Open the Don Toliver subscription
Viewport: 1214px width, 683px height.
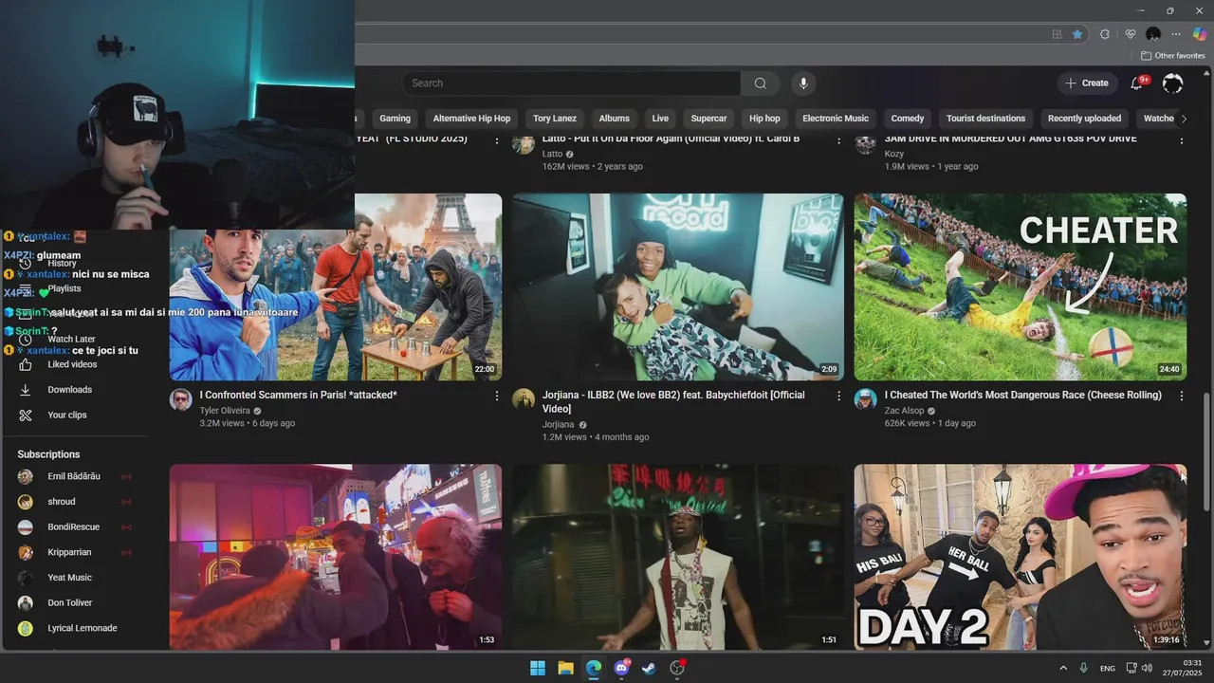pyautogui.click(x=74, y=603)
